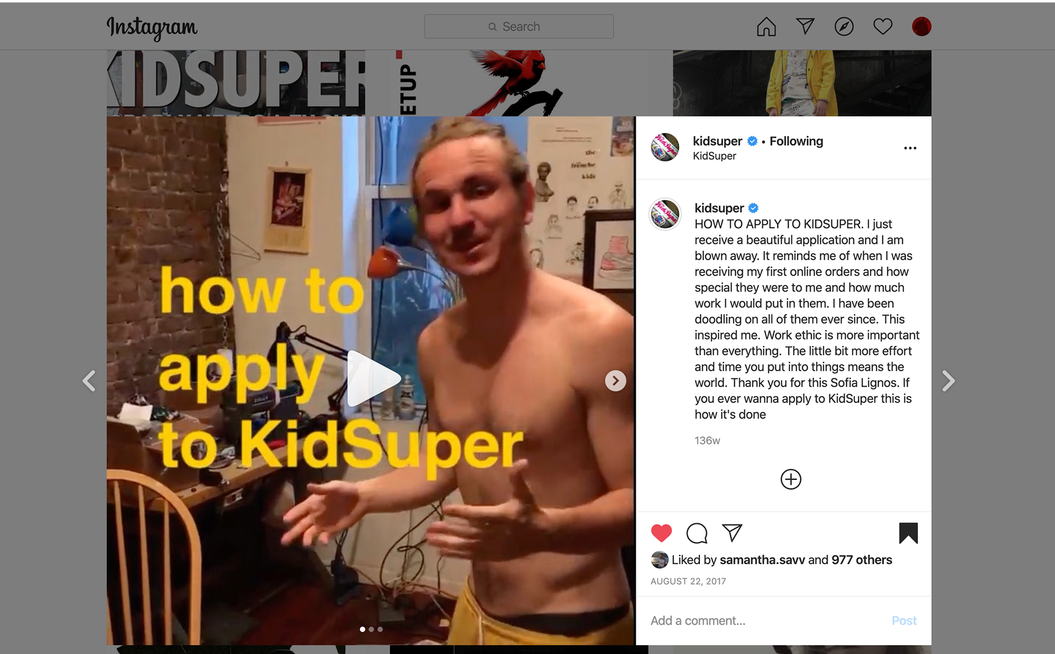Load more comments plus button
Viewport: 1055px width, 654px height.
tap(791, 479)
